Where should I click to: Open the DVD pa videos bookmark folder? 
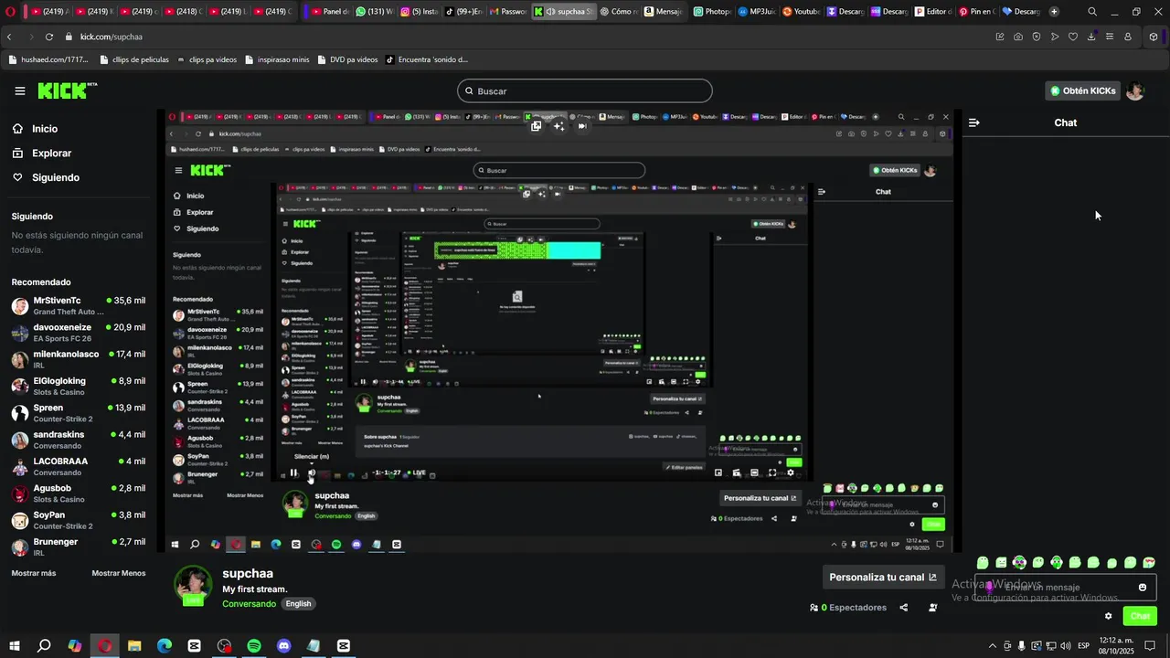347,59
